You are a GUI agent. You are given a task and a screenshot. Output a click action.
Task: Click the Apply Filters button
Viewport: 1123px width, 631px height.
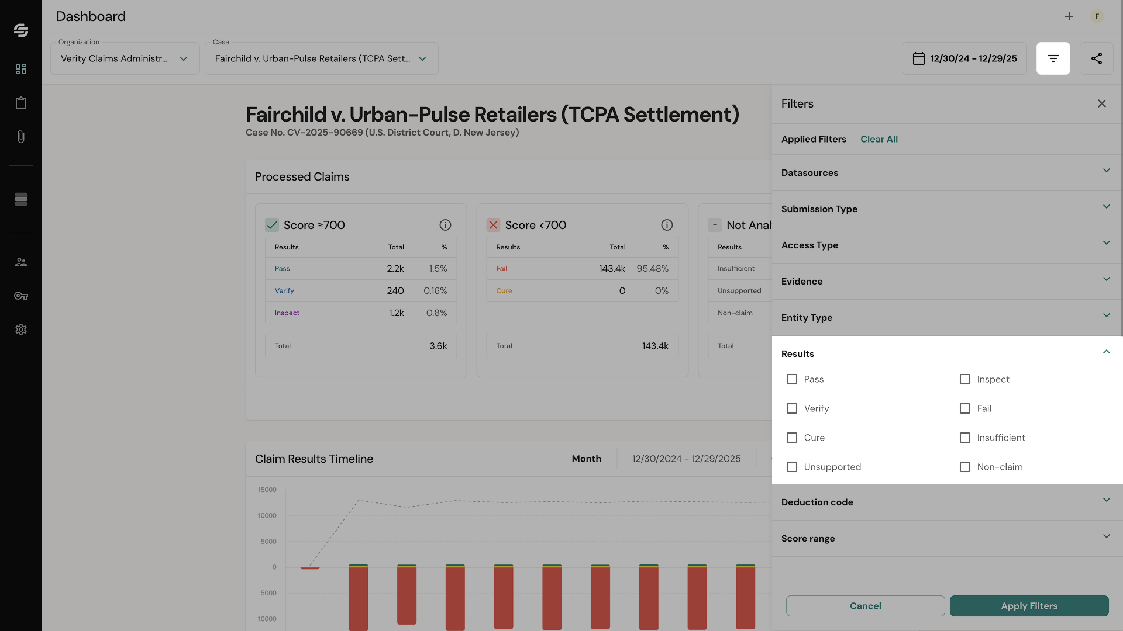[1029, 606]
